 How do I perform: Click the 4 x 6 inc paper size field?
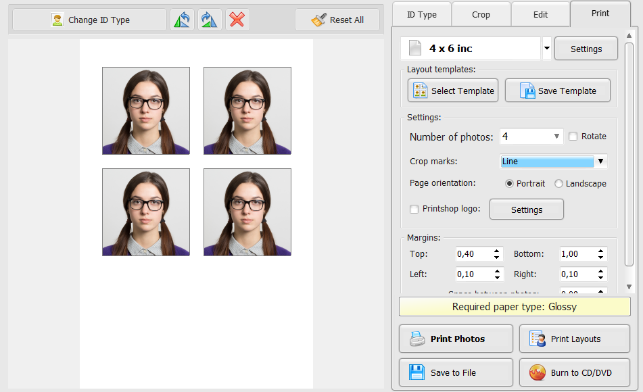tap(471, 49)
